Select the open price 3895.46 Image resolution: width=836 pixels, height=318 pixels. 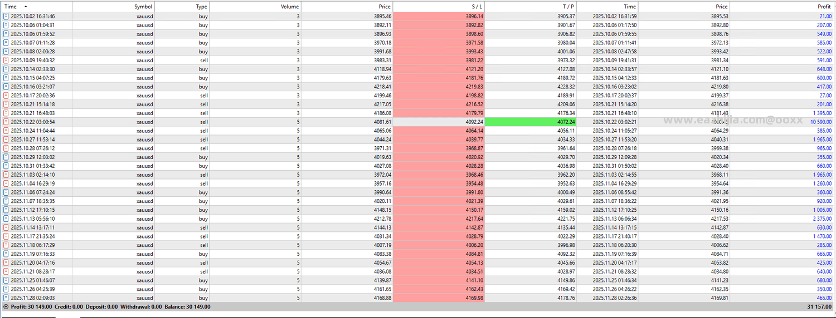point(382,16)
